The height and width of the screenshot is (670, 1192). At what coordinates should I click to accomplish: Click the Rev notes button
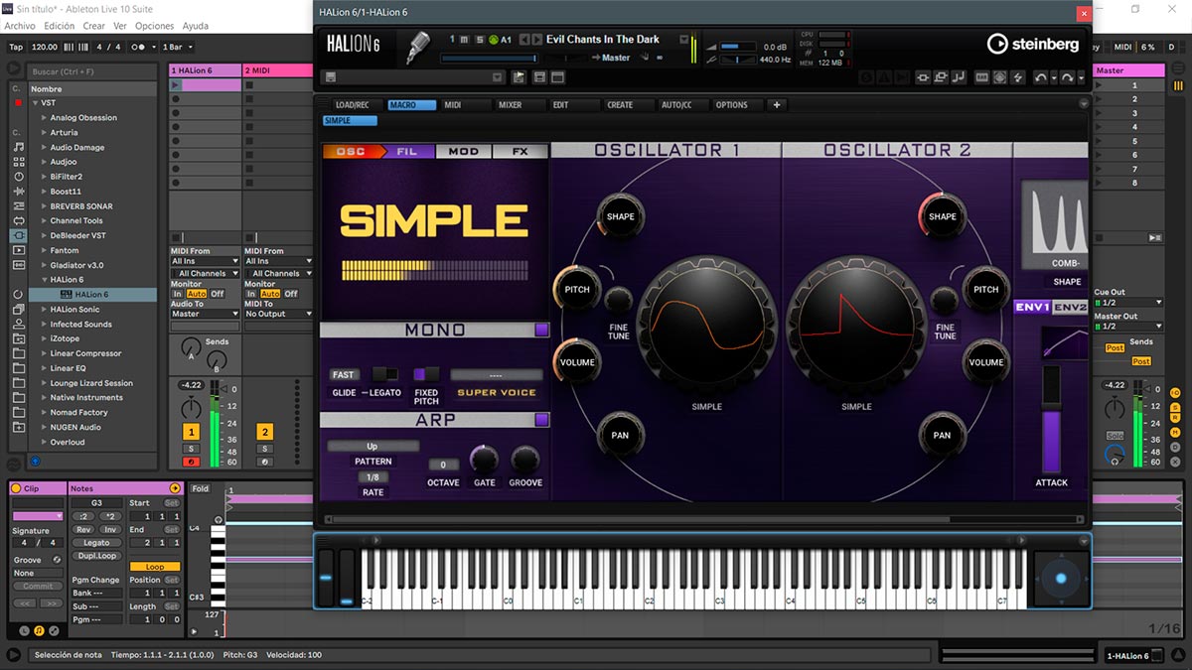pyautogui.click(x=83, y=529)
